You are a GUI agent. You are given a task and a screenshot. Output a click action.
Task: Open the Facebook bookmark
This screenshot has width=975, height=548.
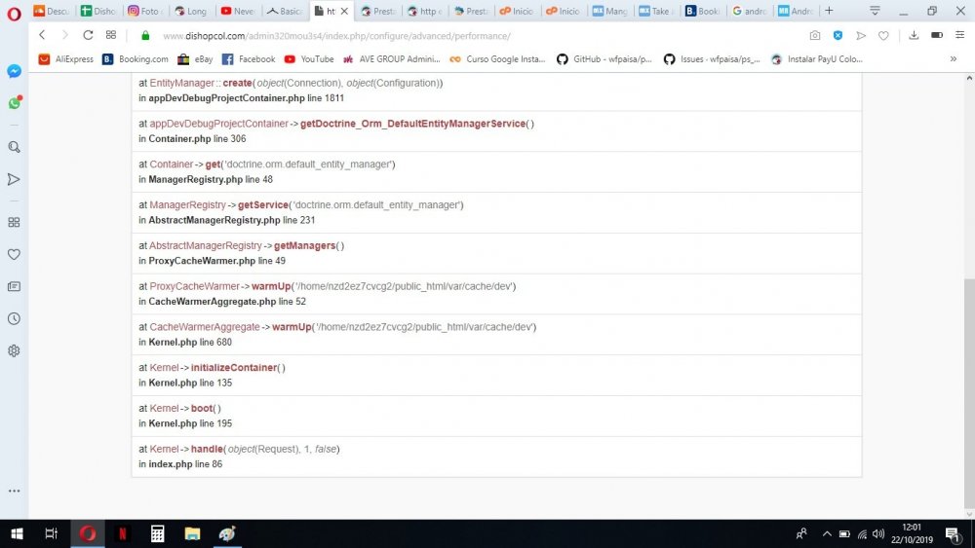pos(248,59)
